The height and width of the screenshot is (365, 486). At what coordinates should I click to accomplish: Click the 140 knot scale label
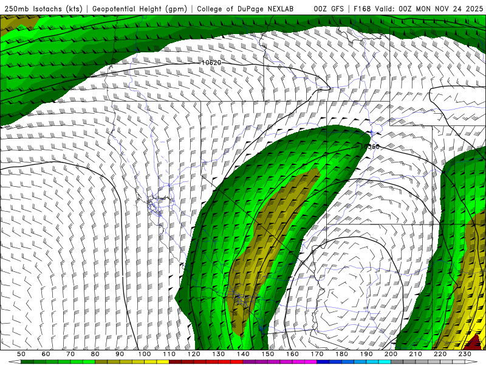pos(244,354)
